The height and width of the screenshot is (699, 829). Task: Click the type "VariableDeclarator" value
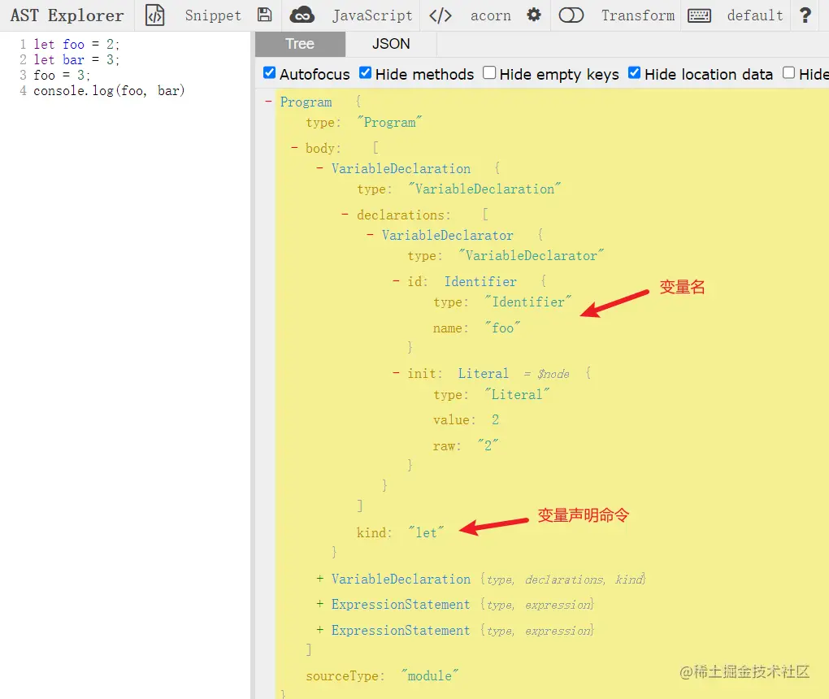pos(532,255)
